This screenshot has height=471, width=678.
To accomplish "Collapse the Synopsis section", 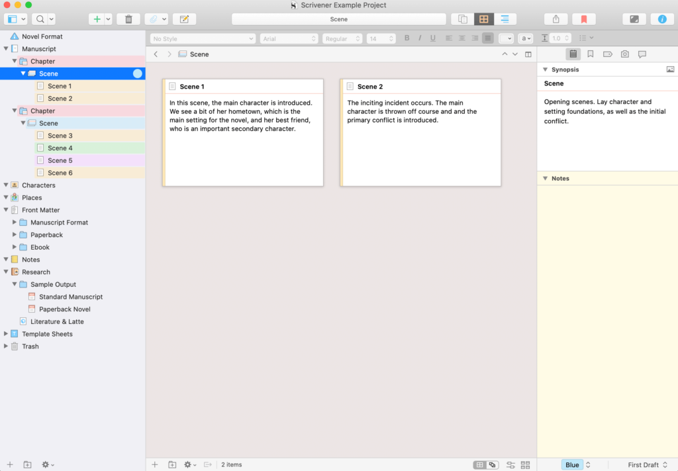I will [546, 69].
